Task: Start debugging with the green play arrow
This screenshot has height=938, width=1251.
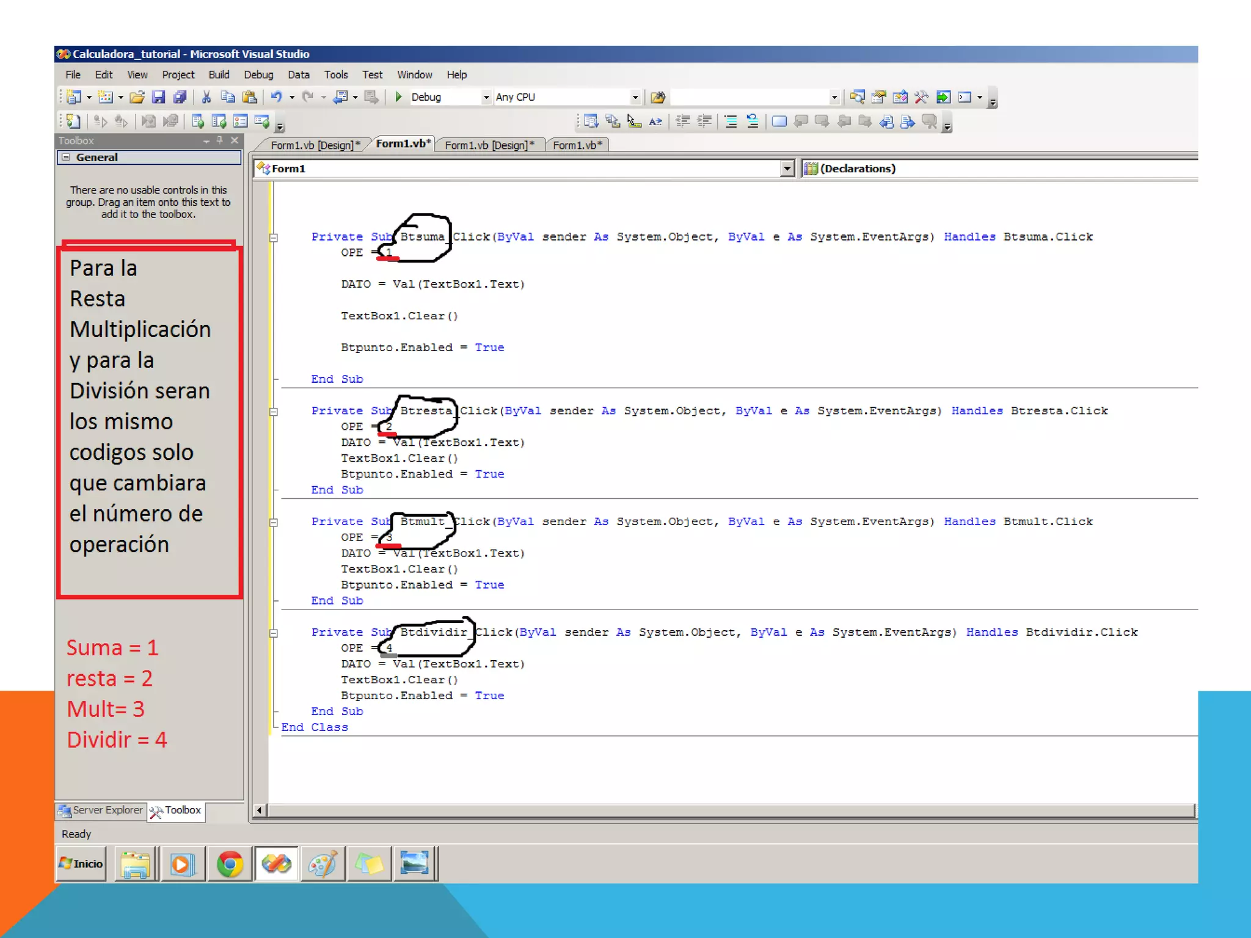Action: (398, 97)
